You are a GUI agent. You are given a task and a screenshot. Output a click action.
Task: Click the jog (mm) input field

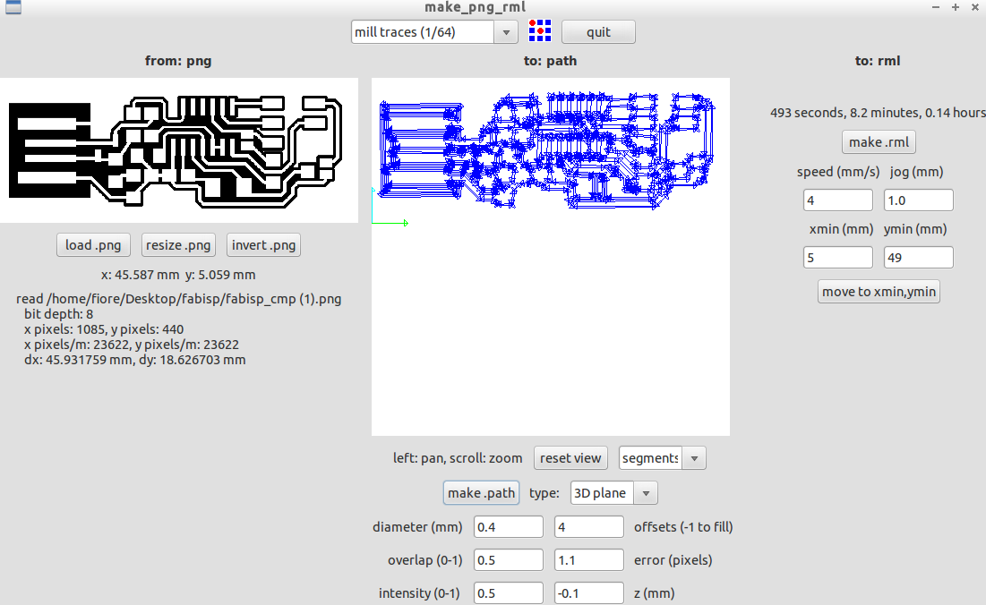click(x=918, y=200)
